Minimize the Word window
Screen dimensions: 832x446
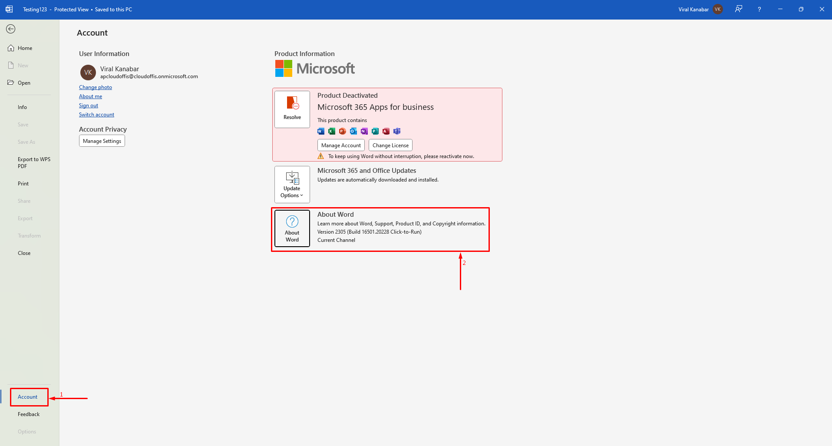780,9
